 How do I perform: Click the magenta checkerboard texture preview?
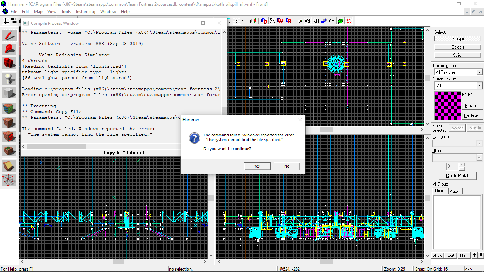(x=447, y=106)
